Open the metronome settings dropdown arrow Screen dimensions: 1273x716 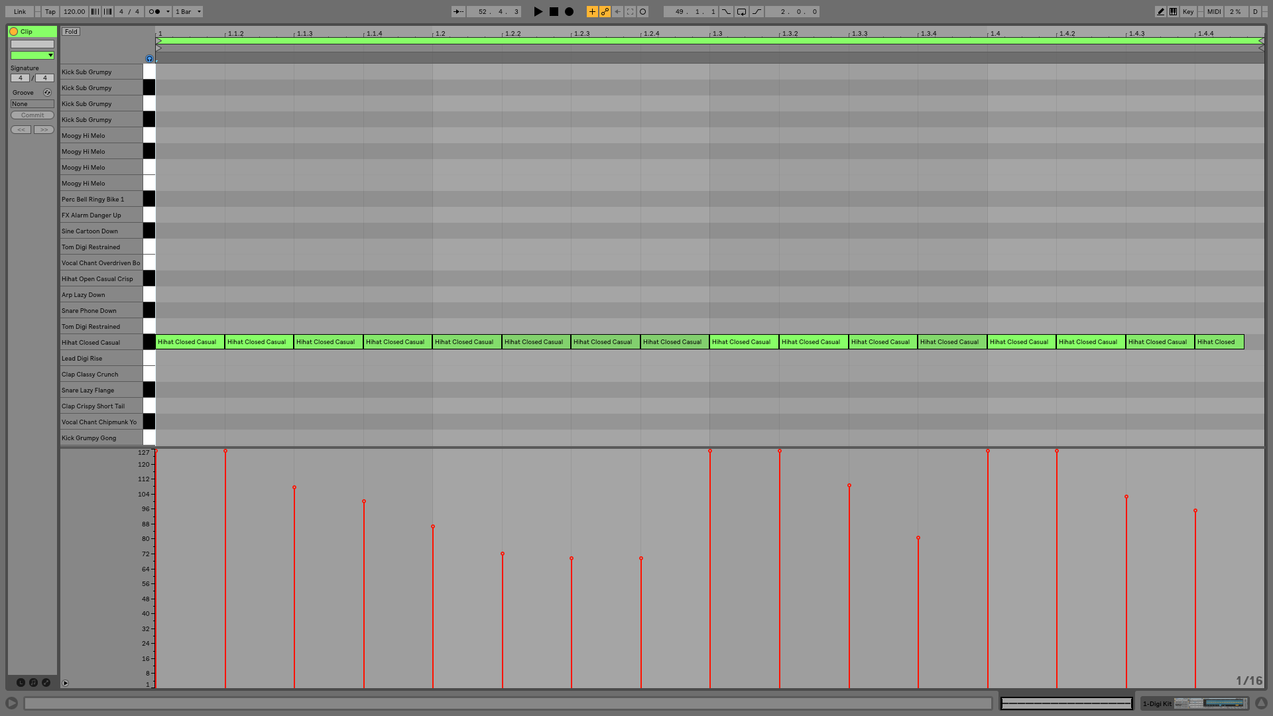(x=168, y=11)
